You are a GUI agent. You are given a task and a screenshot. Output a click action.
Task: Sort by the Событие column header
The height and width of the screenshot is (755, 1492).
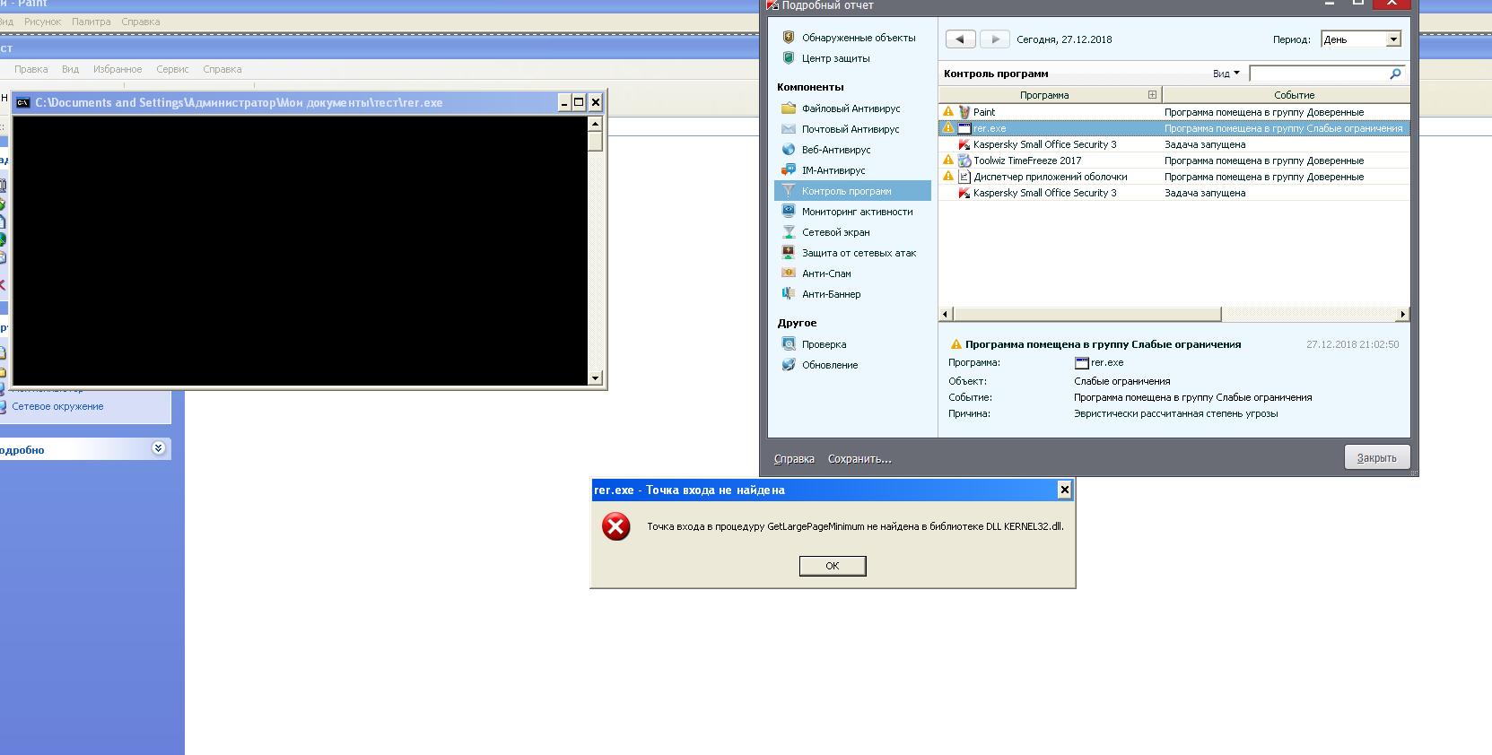[x=1294, y=95]
